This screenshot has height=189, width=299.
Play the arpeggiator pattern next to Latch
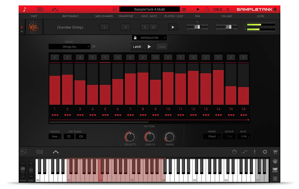(x=149, y=47)
